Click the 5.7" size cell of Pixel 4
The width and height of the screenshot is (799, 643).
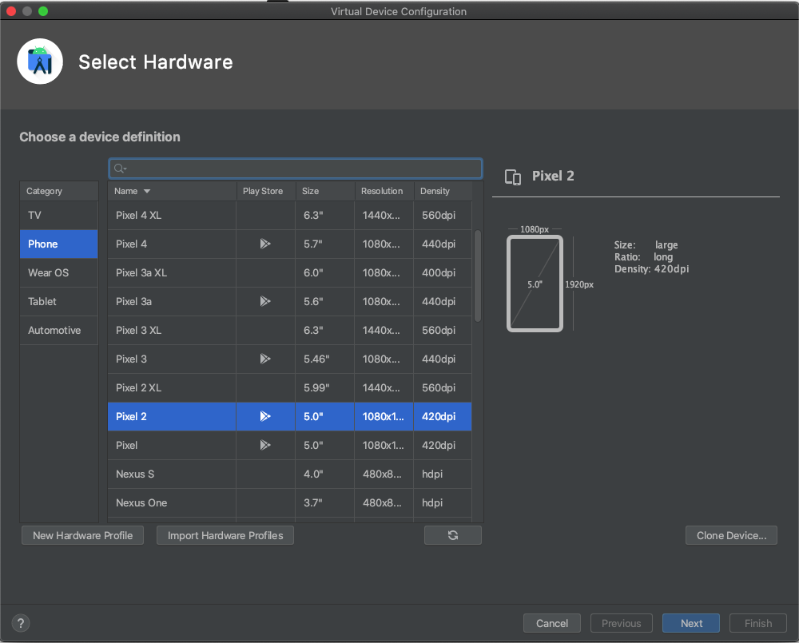(324, 244)
